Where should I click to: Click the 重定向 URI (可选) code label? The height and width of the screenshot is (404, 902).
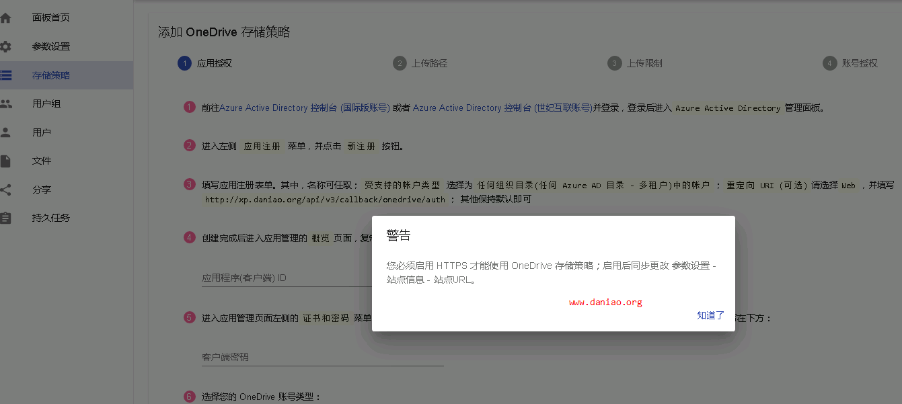click(767, 185)
